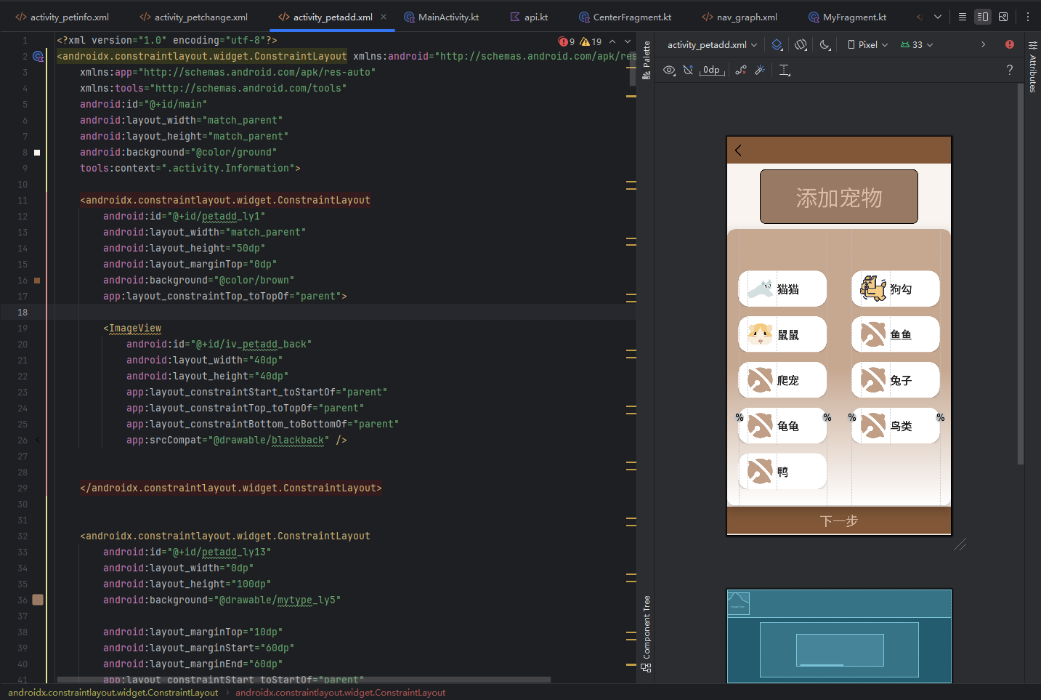This screenshot has height=700, width=1041.
Task: Switch to Design-only editor view
Action: coord(1003,17)
